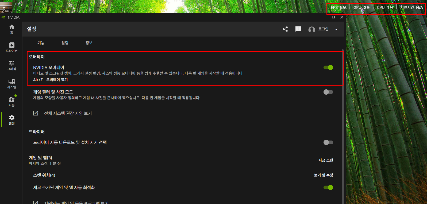Enable 드라이버 자동 다운로드 toggle
Viewport: 427px width, 204px height.
328,142
